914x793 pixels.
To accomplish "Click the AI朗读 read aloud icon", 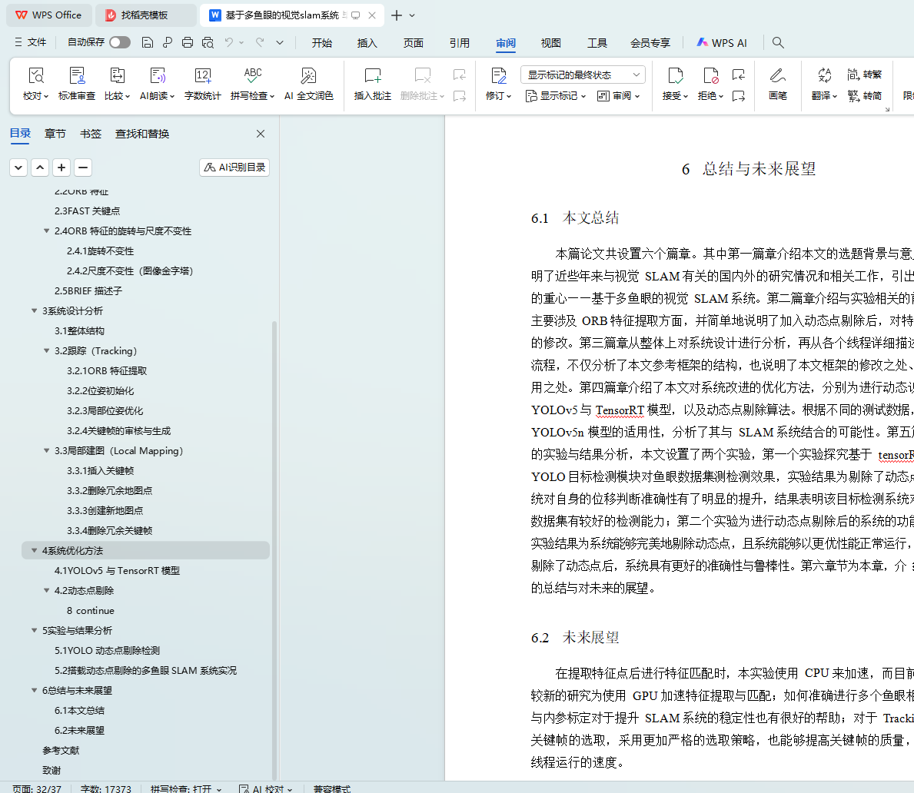I will 157,76.
